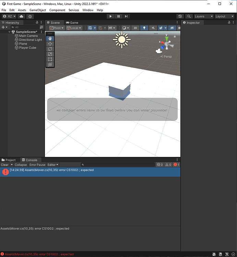Viewport: 237px width, 257px height.
Task: Open the Clear options dropdown arrow
Action: tap(12, 165)
